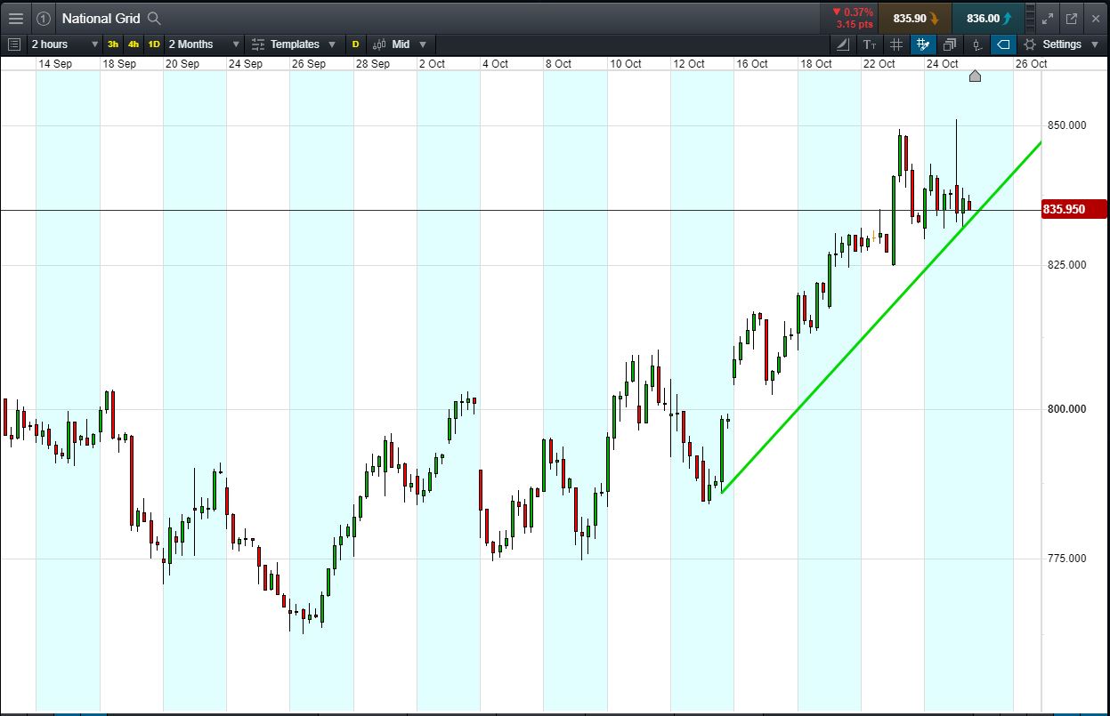Select the text annotation tool
The width and height of the screenshot is (1110, 716).
pos(870,44)
